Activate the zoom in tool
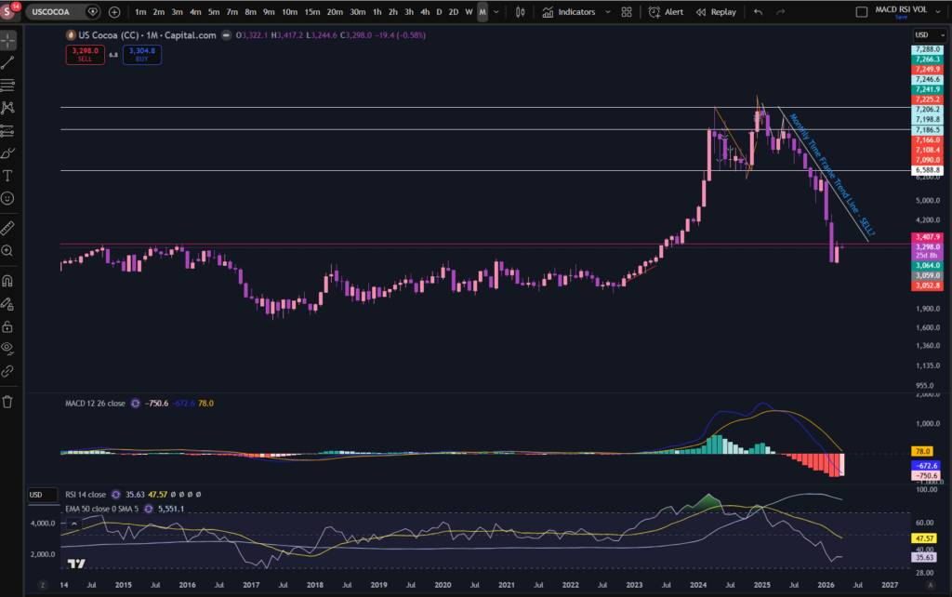The height and width of the screenshot is (597, 952). pyautogui.click(x=7, y=251)
